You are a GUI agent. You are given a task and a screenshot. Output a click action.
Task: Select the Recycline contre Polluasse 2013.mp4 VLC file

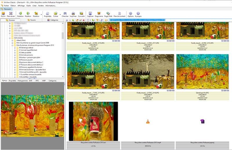pos(148,122)
